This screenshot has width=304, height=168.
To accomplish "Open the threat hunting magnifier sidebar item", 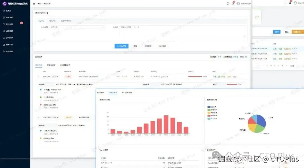I will click(x=8, y=31).
